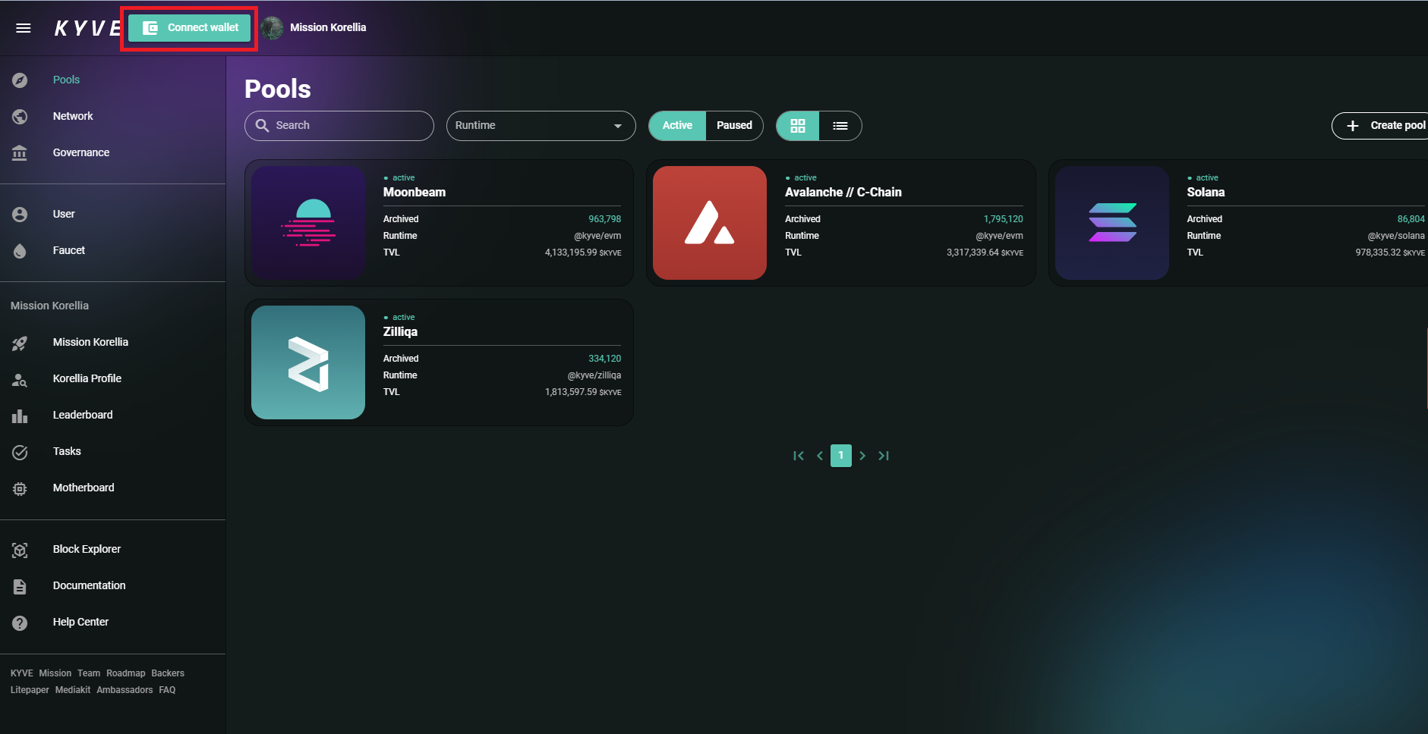Viewport: 1428px width, 734px height.
Task: Click the Network globe icon
Action: coord(20,117)
